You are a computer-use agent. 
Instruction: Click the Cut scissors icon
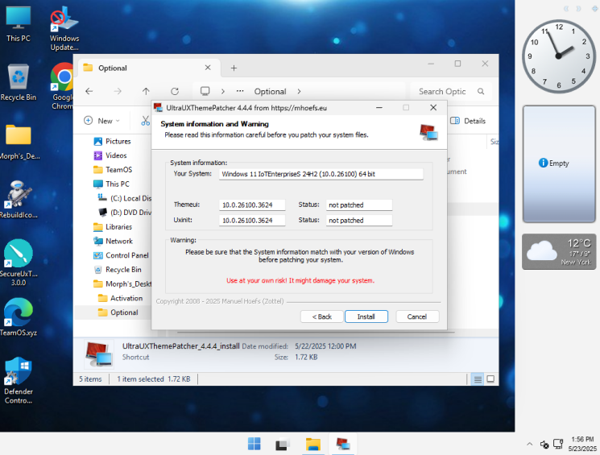pyautogui.click(x=146, y=121)
